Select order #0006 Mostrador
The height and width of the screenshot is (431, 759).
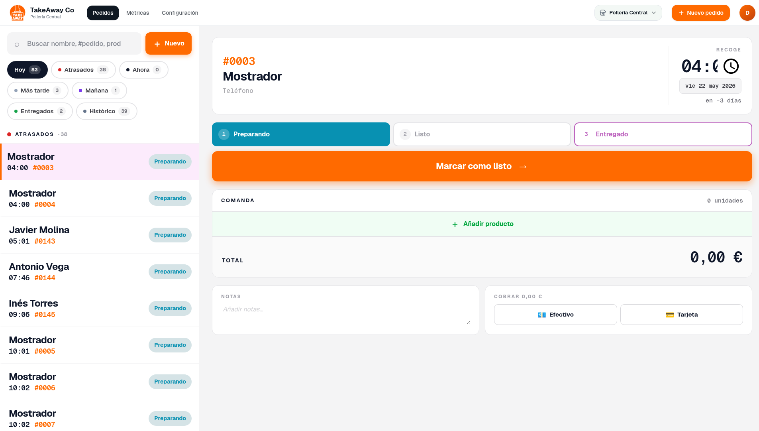click(100, 382)
